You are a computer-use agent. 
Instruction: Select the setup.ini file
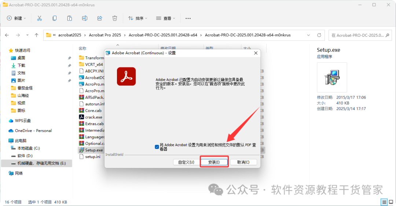(x=93, y=157)
